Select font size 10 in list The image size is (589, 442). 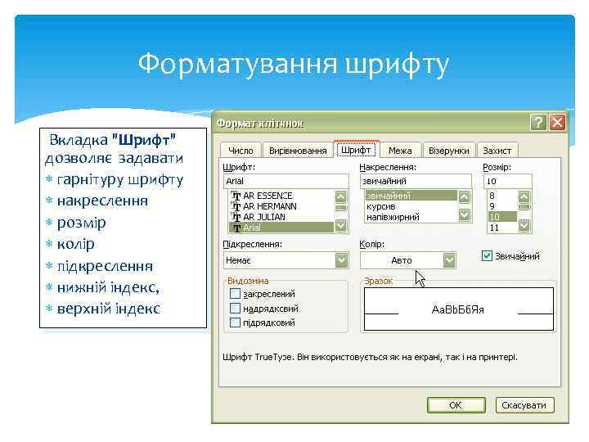502,217
